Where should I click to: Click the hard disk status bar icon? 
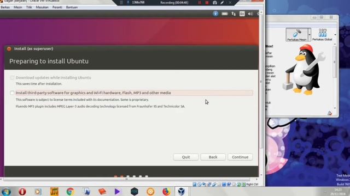195,184
